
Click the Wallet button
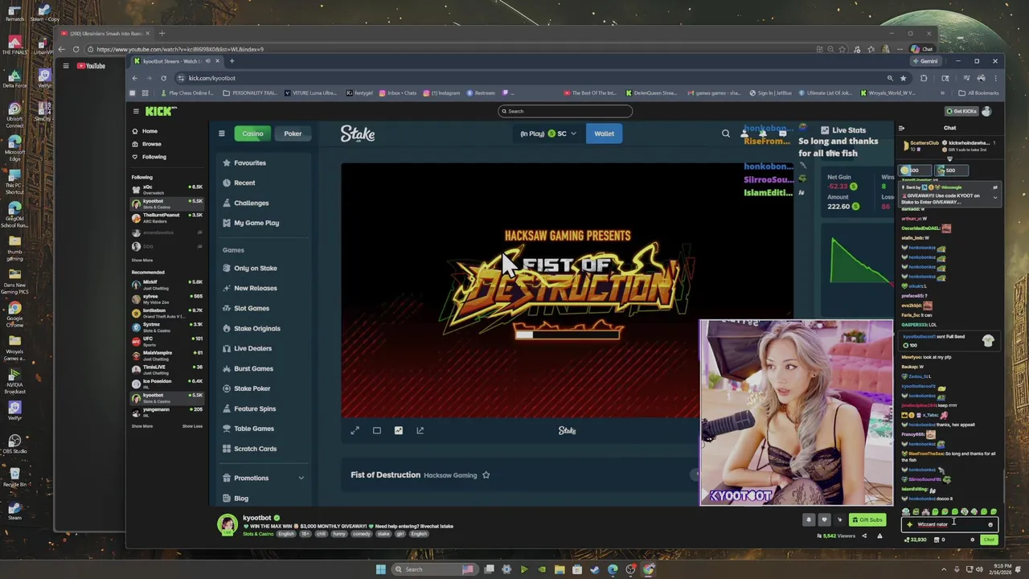pyautogui.click(x=604, y=133)
